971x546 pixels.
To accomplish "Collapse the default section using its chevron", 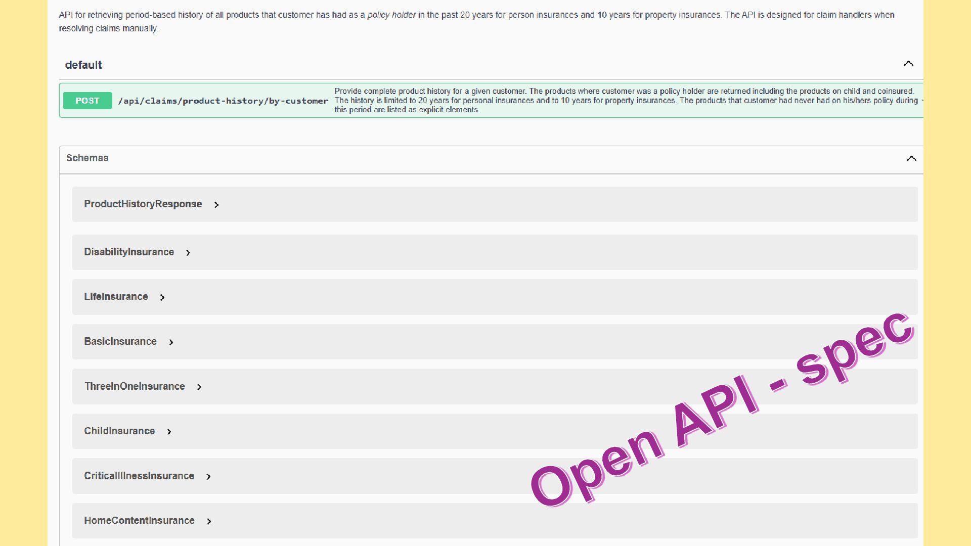I will coord(908,64).
